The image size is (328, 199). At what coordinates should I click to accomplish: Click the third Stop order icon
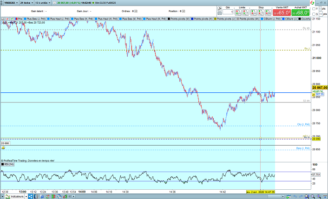point(268,13)
